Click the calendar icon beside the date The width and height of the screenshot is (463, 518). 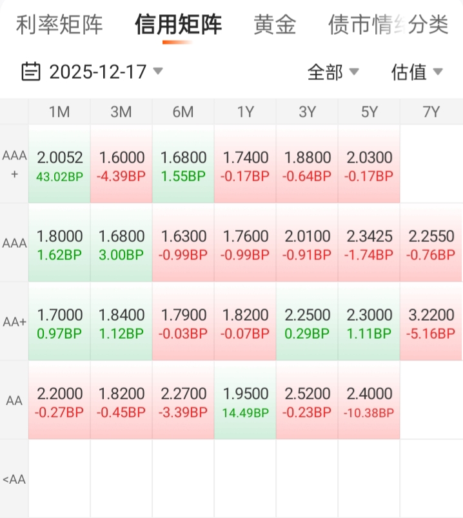[30, 71]
